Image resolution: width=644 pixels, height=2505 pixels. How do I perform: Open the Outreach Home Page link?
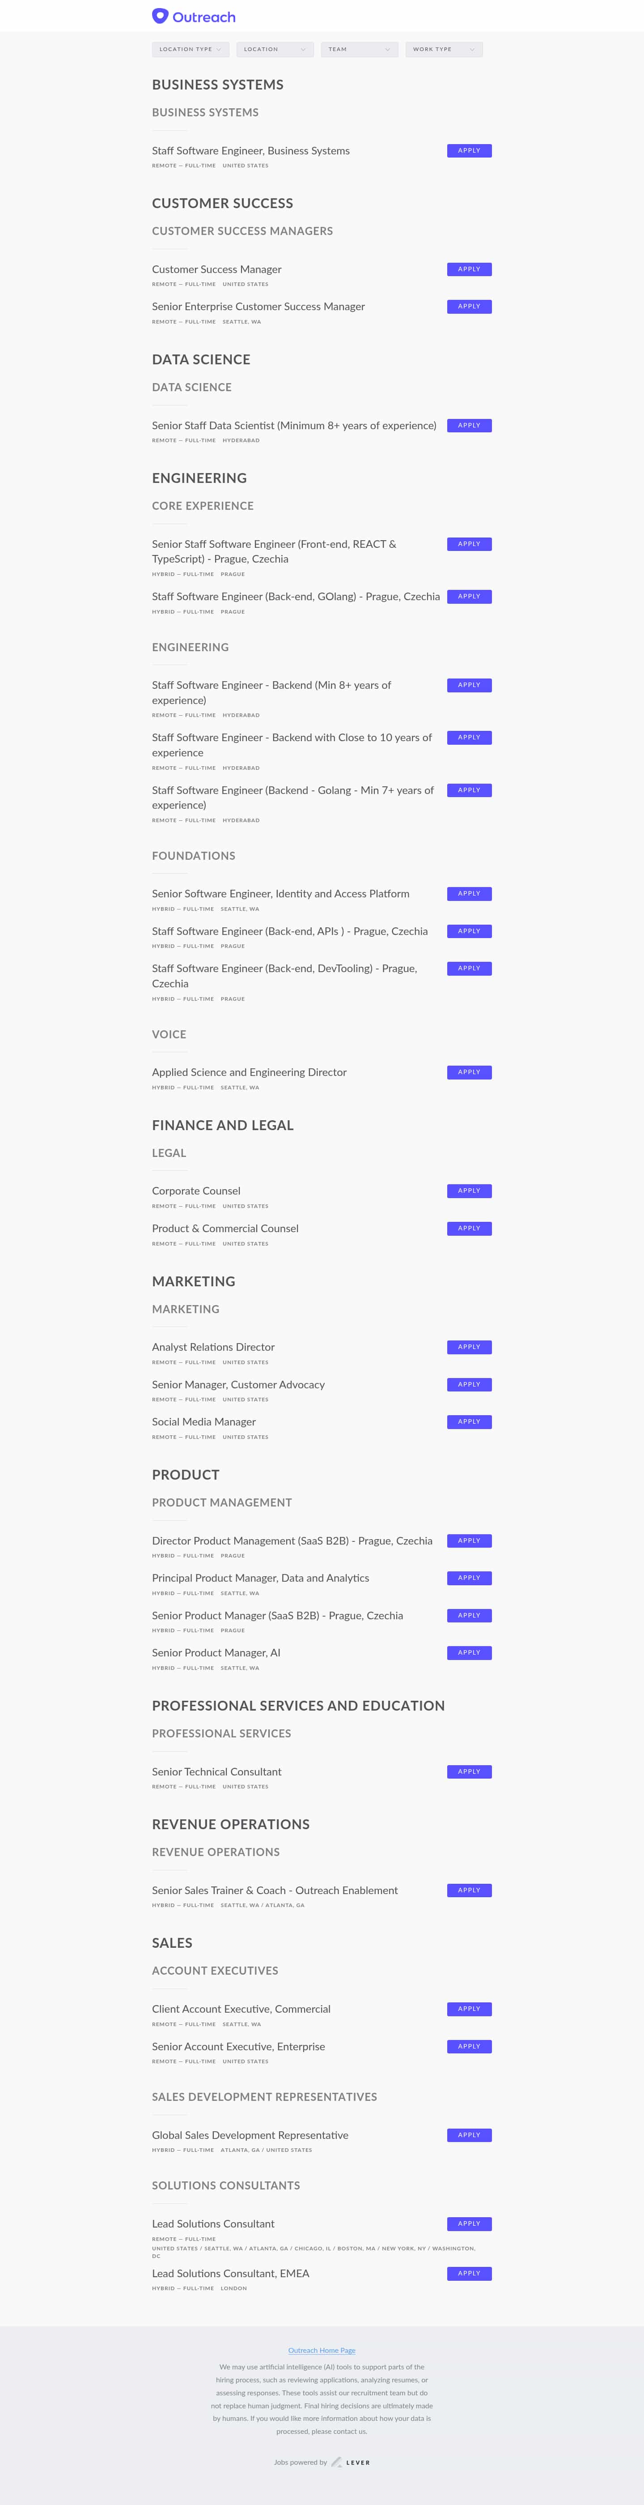pyautogui.click(x=322, y=2351)
